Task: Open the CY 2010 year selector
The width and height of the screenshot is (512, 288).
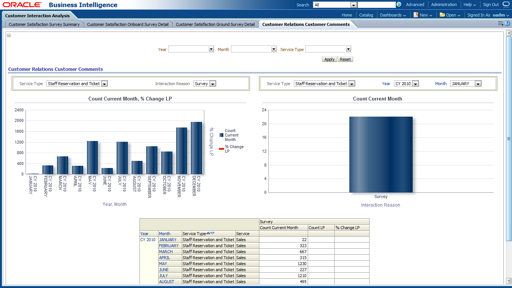Action: (x=415, y=84)
